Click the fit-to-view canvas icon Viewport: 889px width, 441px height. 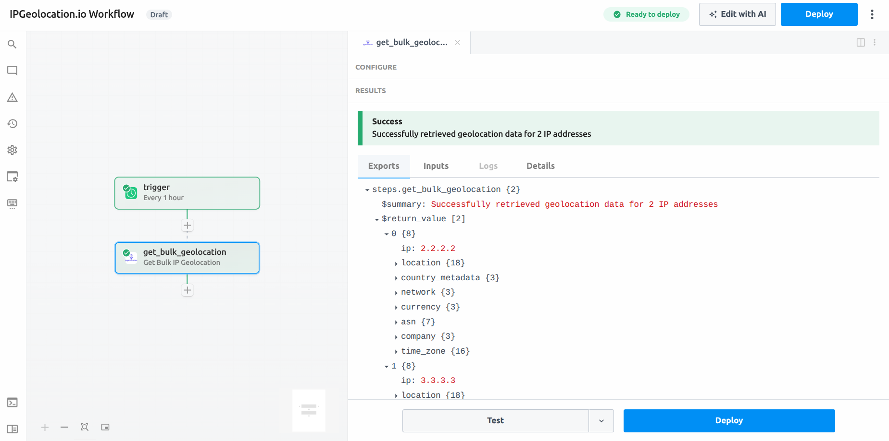coord(85,427)
